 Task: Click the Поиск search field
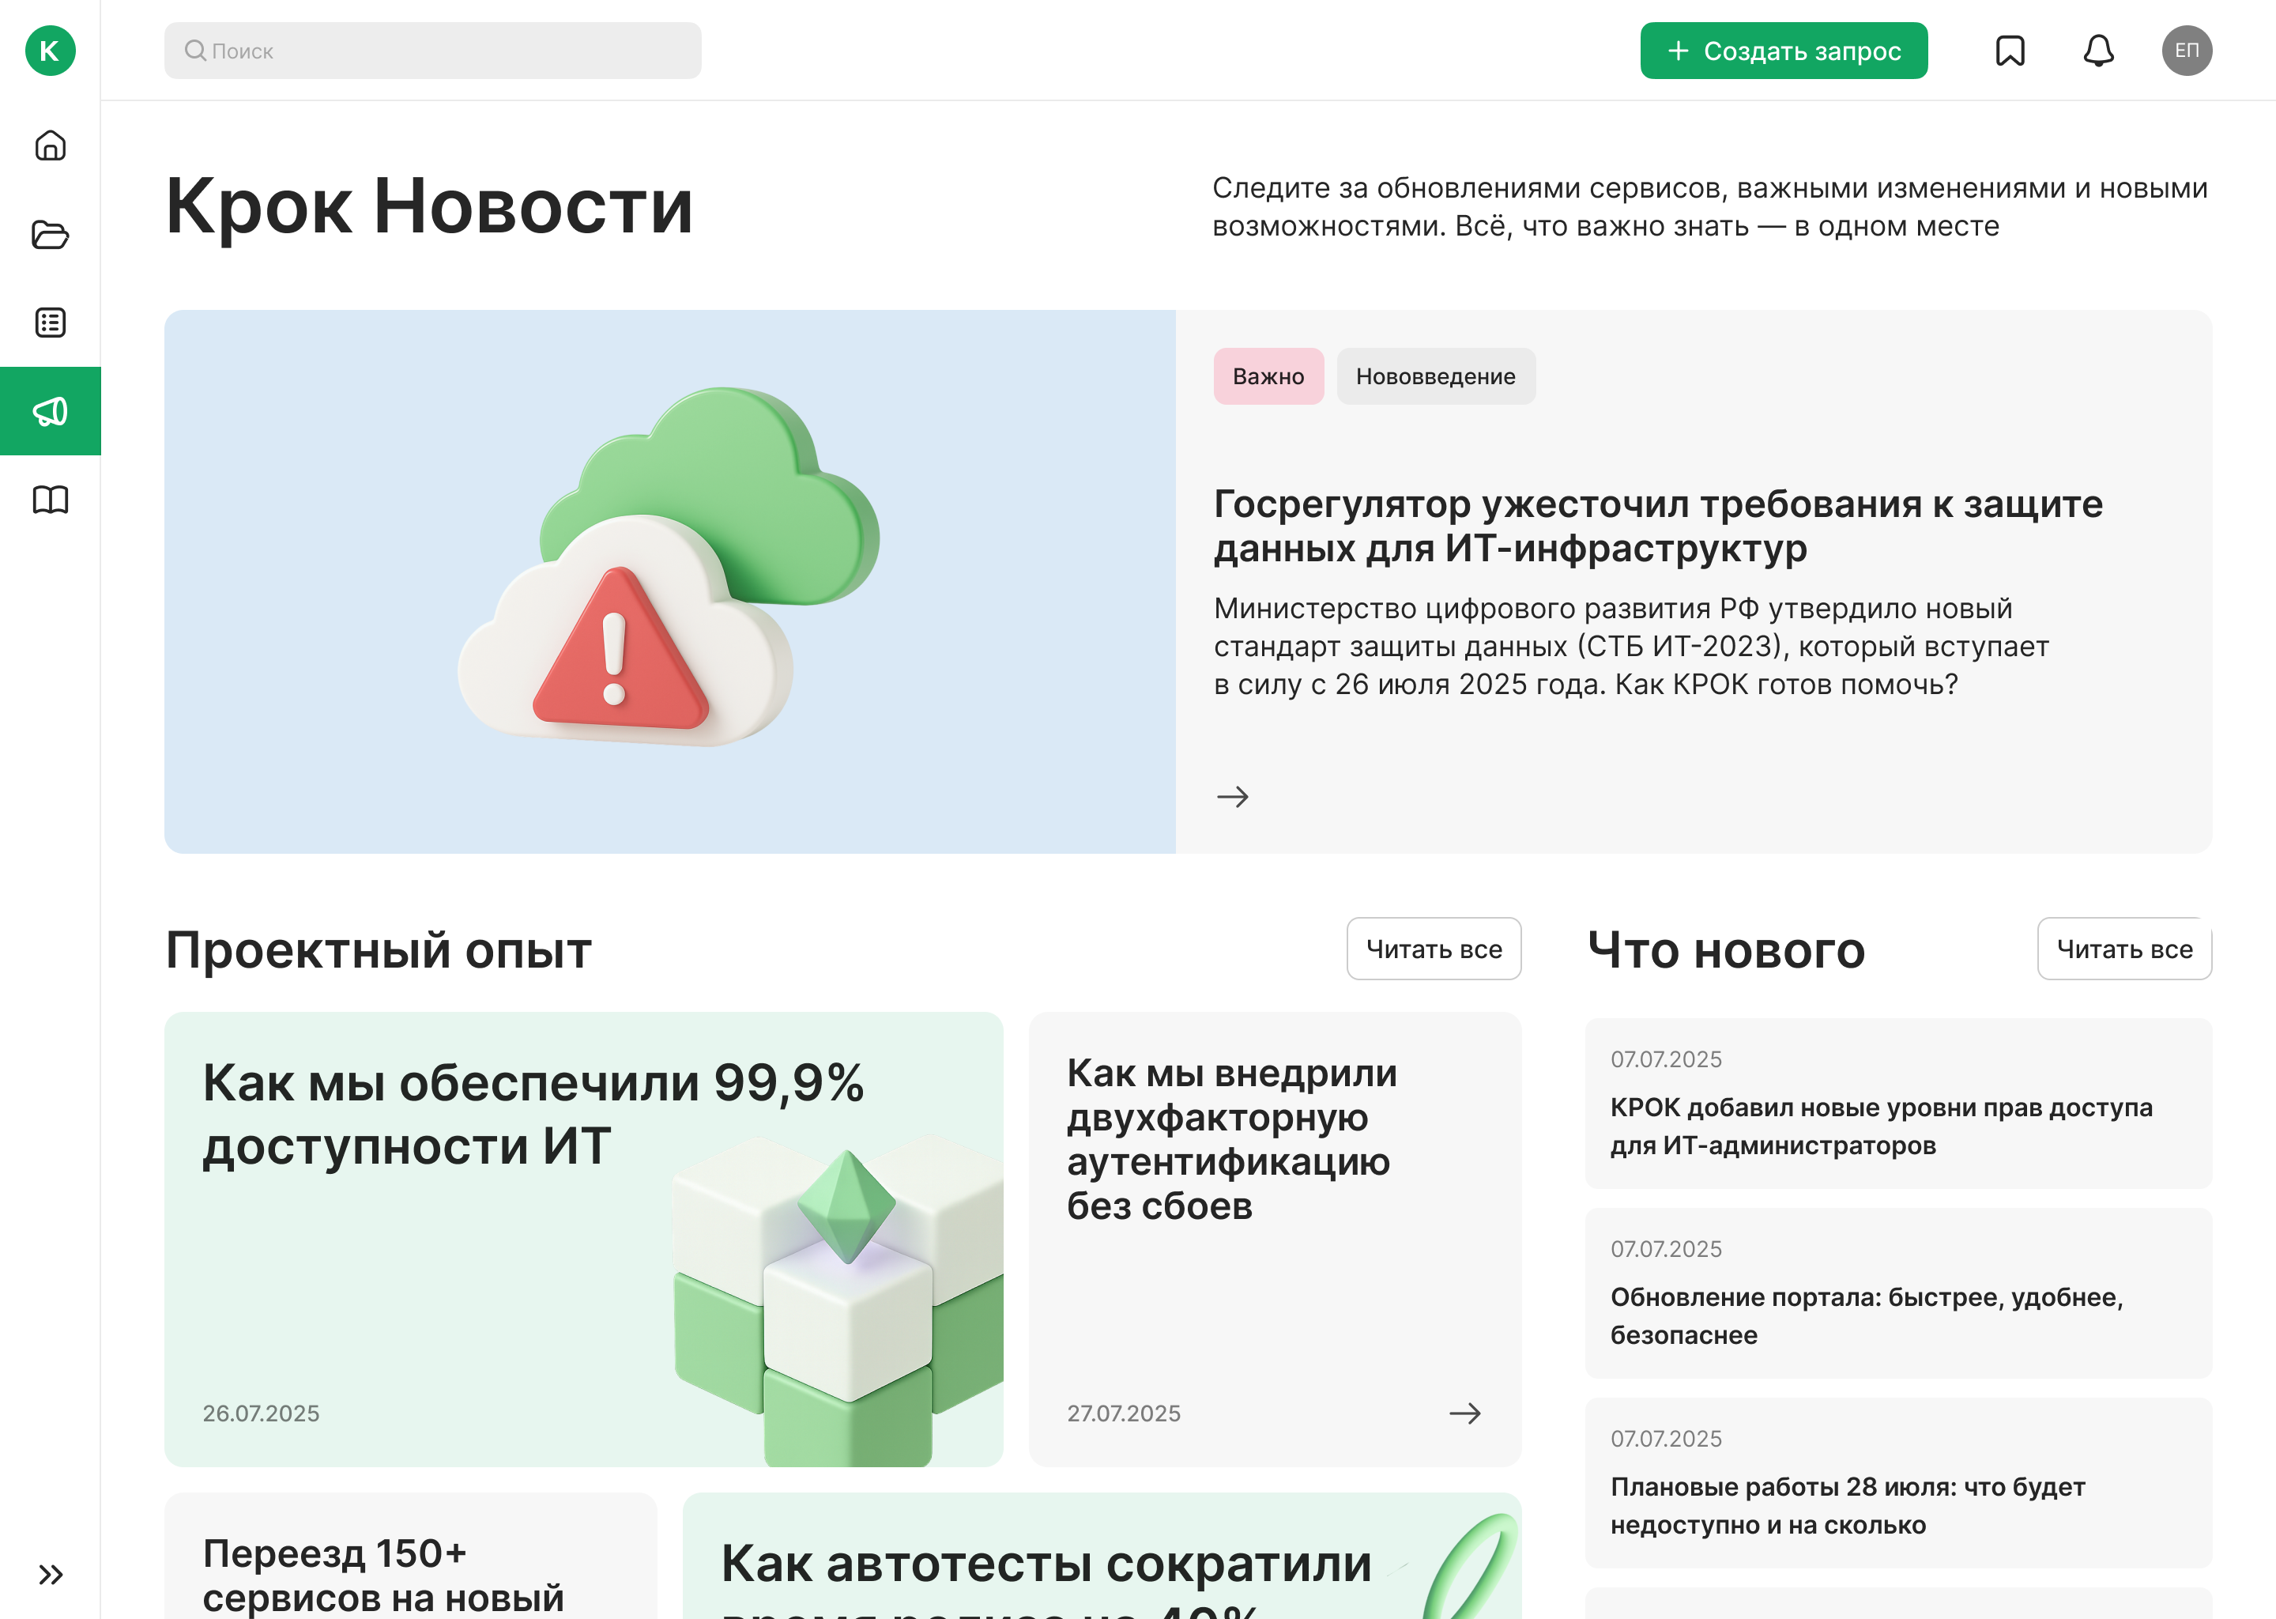pos(432,51)
